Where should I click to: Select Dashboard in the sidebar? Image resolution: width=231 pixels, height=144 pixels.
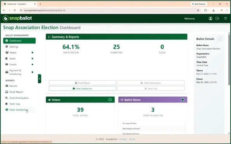(x=19, y=41)
